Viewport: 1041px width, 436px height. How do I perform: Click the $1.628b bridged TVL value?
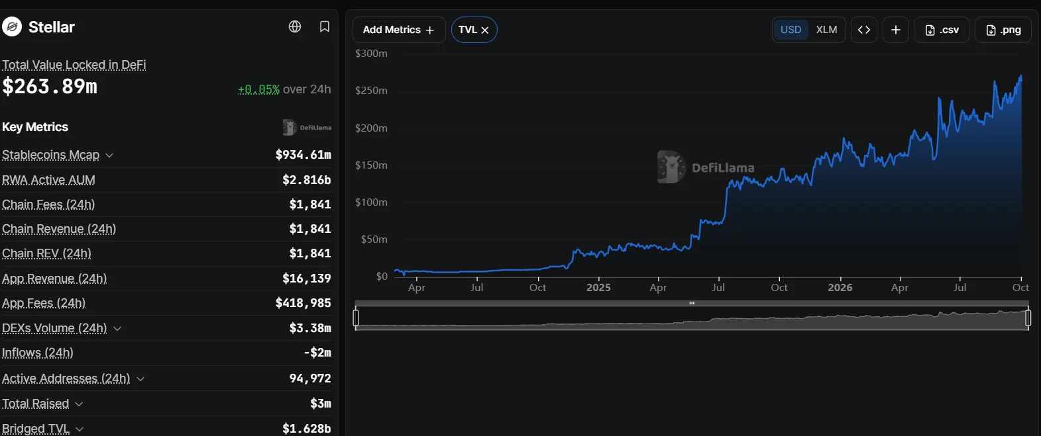[307, 429]
